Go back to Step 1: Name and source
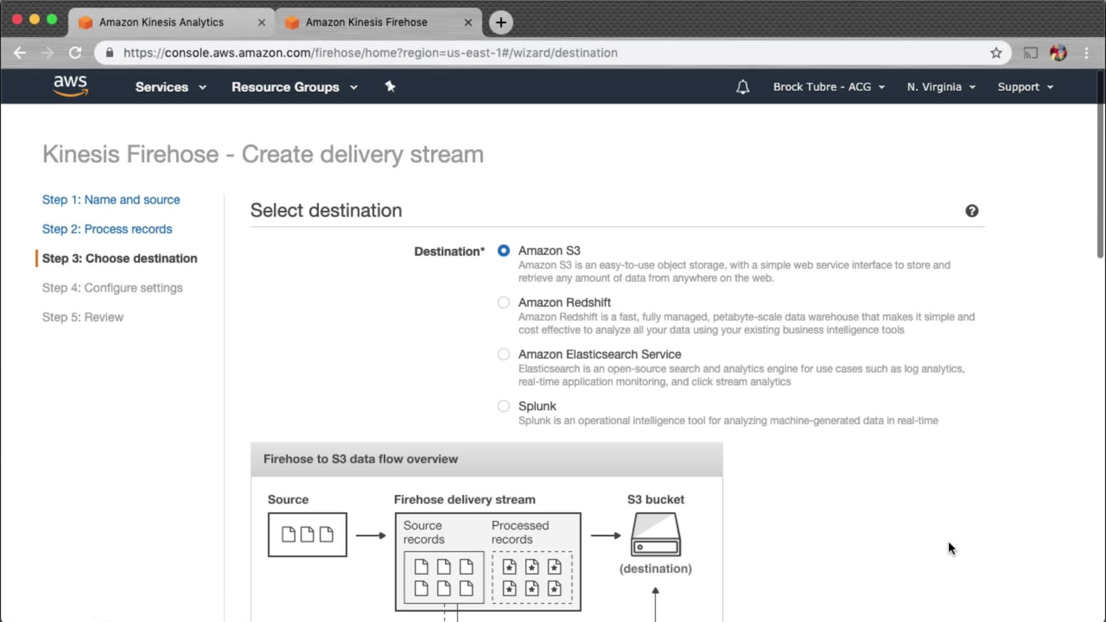 [x=111, y=200]
